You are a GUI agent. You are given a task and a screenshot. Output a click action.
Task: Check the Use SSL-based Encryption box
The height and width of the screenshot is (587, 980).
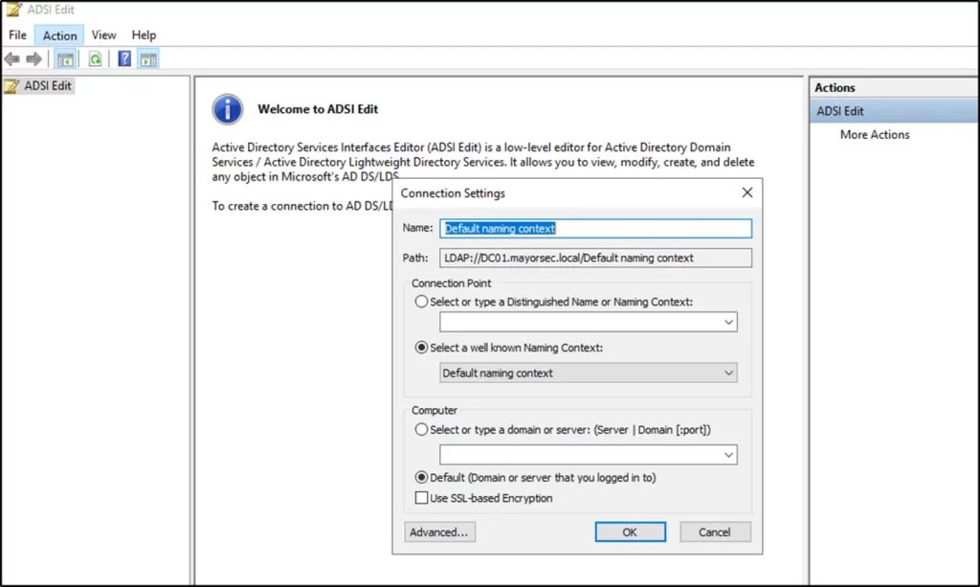(x=421, y=498)
